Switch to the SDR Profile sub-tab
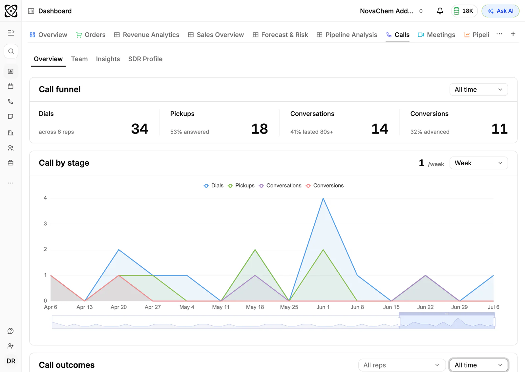The height and width of the screenshot is (372, 525). point(145,59)
